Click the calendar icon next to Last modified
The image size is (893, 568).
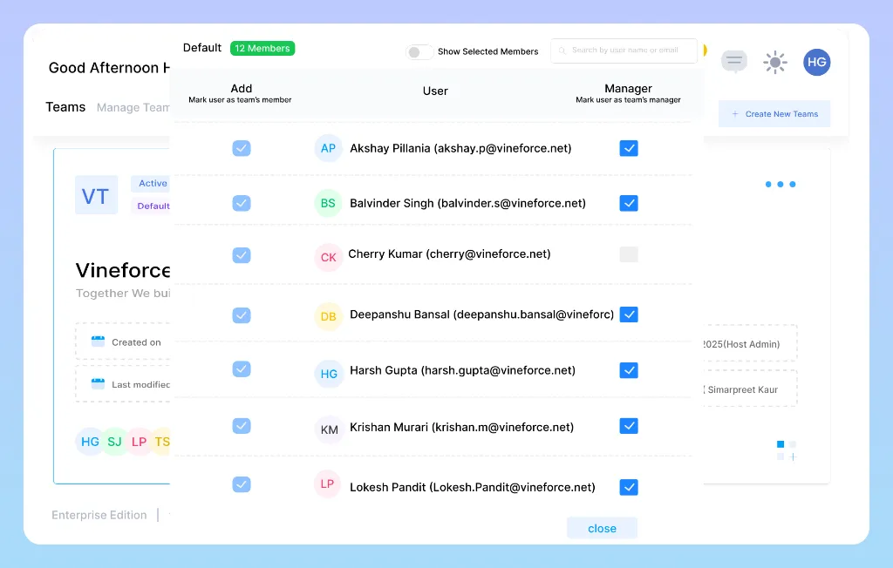coord(98,383)
